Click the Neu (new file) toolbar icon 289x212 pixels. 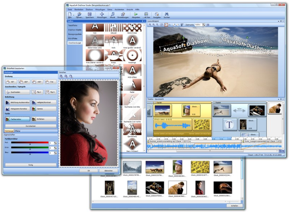pyautogui.click(x=70, y=14)
